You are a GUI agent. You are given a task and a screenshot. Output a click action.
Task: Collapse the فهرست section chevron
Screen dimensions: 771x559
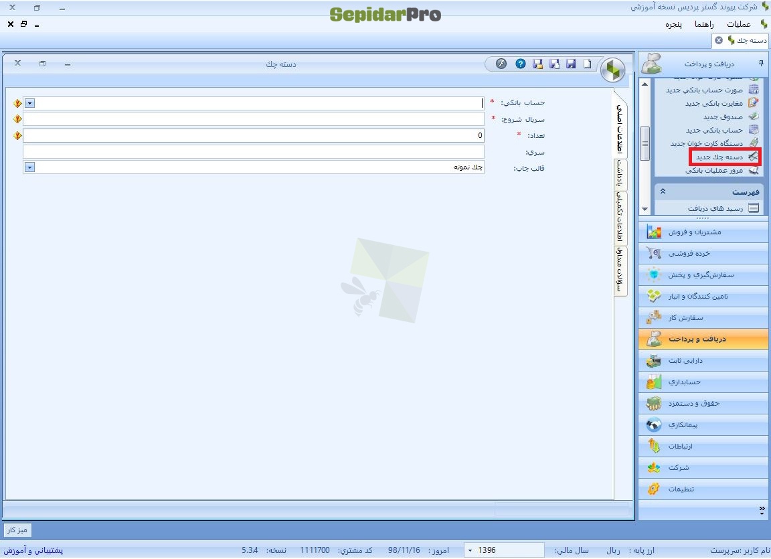point(663,191)
